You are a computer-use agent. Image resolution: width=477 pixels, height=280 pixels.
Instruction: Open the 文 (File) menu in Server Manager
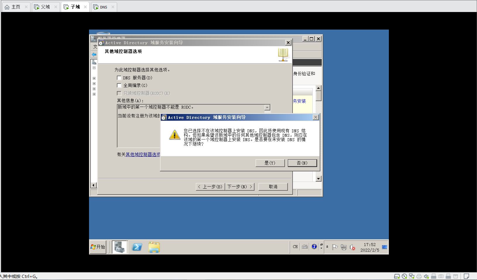pos(95,47)
